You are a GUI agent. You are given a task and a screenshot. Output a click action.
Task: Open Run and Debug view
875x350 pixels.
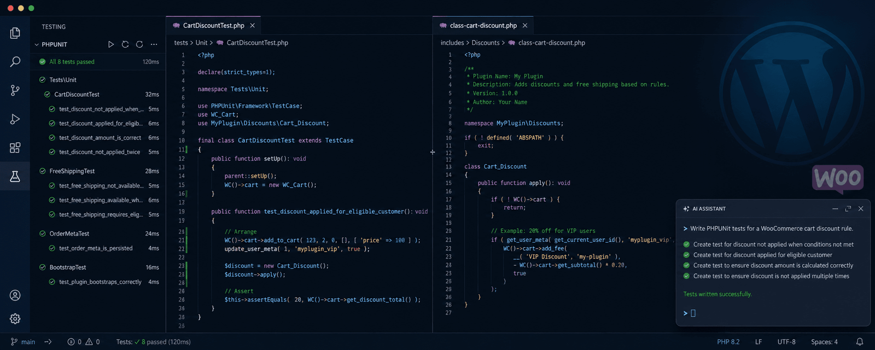(15, 119)
